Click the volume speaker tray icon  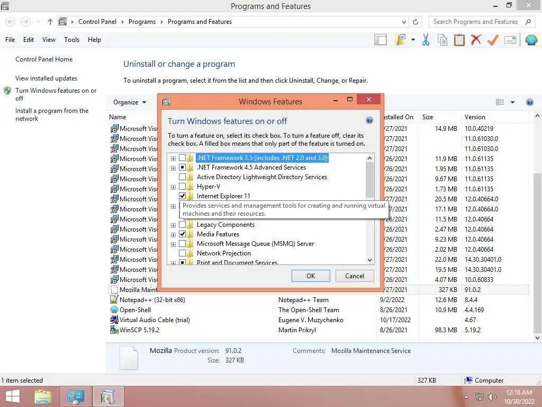(492, 396)
